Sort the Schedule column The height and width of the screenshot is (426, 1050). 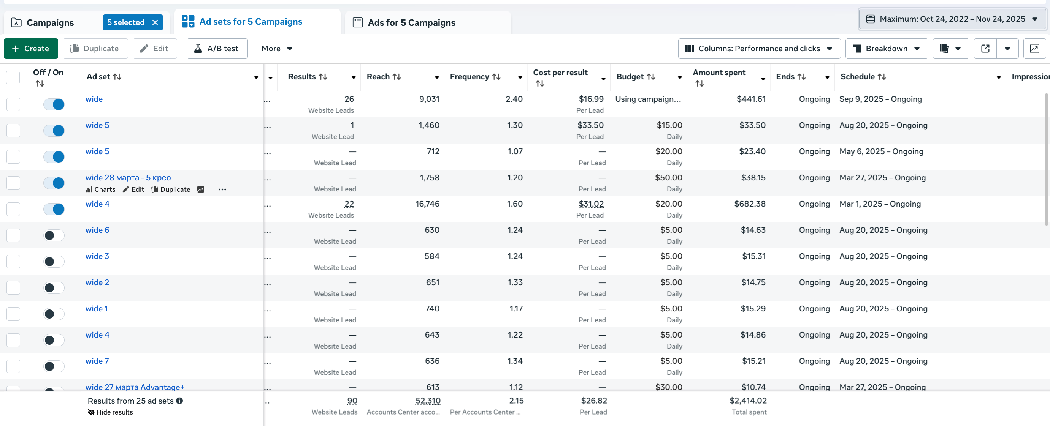(x=882, y=77)
